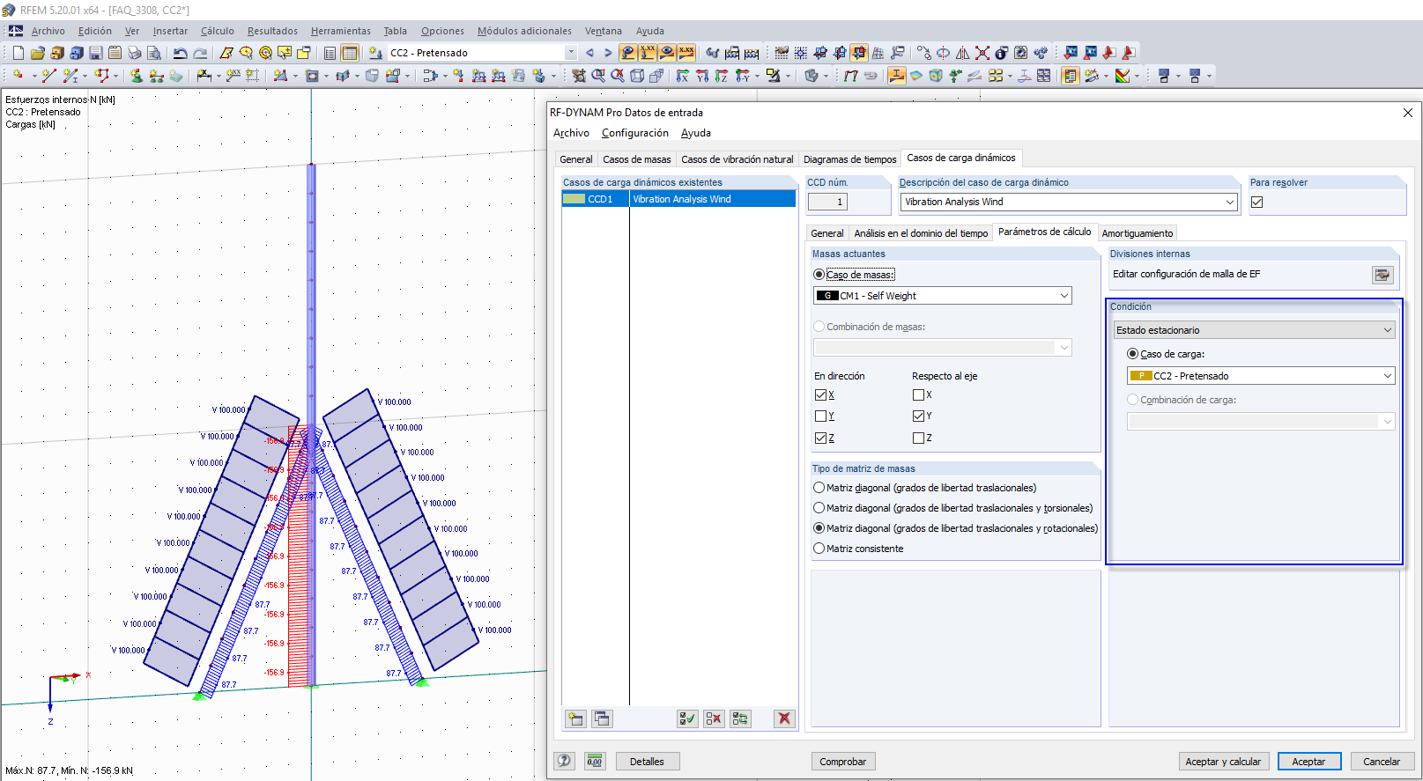The image size is (1423, 781).
Task: Click the Save icon in the main toolbar
Action: (x=96, y=53)
